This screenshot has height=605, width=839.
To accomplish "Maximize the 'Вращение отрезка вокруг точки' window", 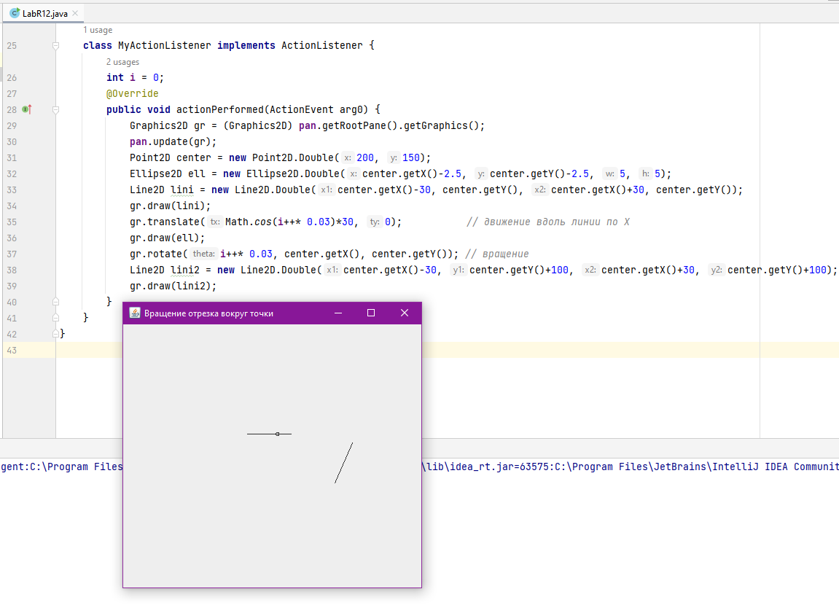I will pos(371,313).
